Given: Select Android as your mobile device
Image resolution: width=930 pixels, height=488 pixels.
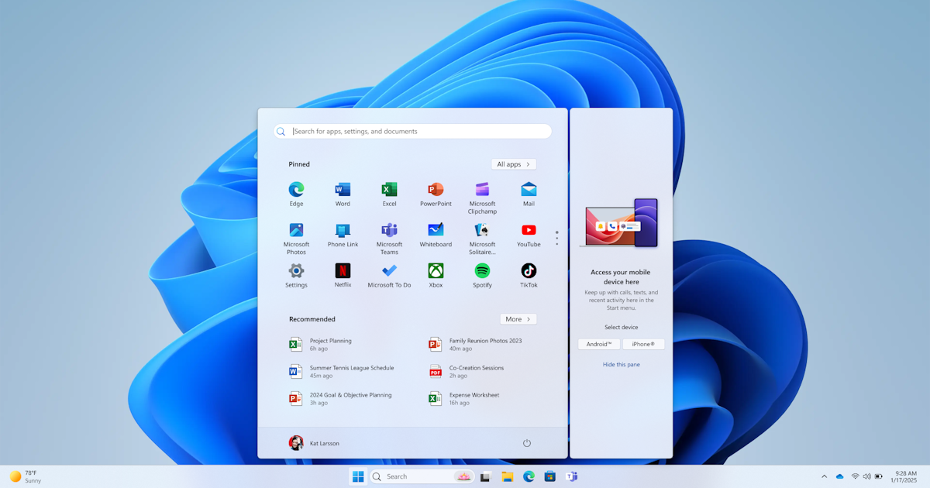Looking at the screenshot, I should [598, 343].
